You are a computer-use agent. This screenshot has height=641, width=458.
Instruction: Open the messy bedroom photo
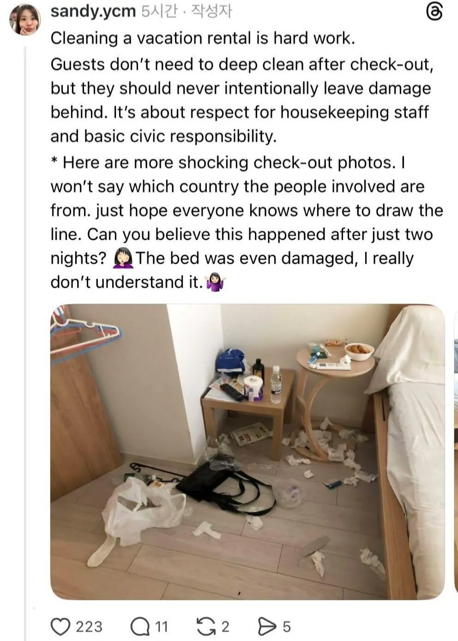[x=247, y=452]
